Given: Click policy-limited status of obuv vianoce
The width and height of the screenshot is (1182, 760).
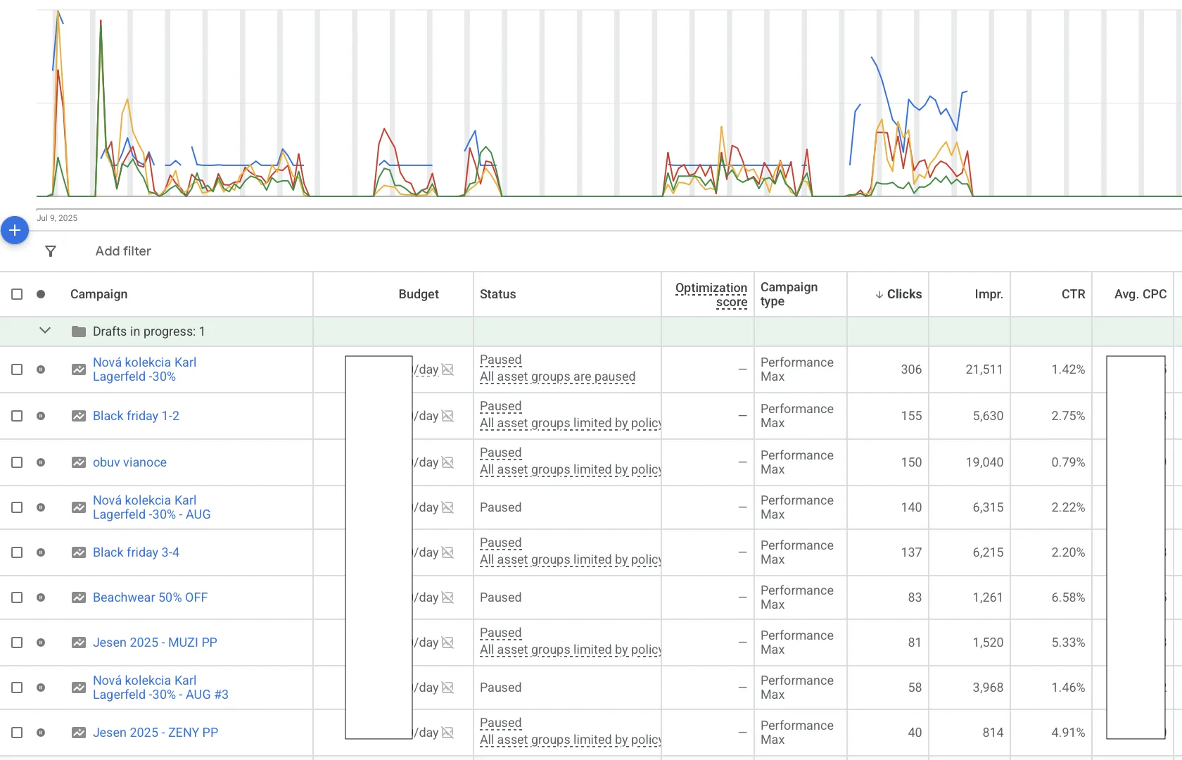Looking at the screenshot, I should (571, 470).
